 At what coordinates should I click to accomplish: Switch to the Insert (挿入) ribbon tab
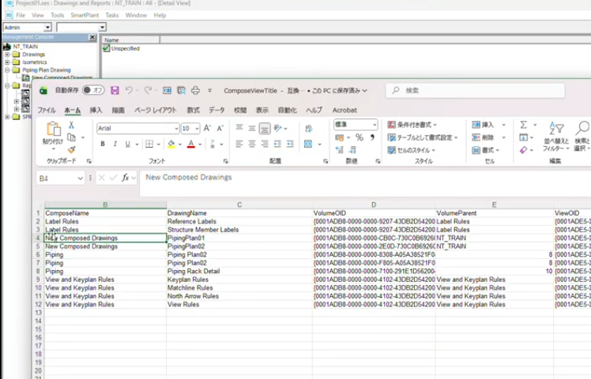tap(96, 110)
